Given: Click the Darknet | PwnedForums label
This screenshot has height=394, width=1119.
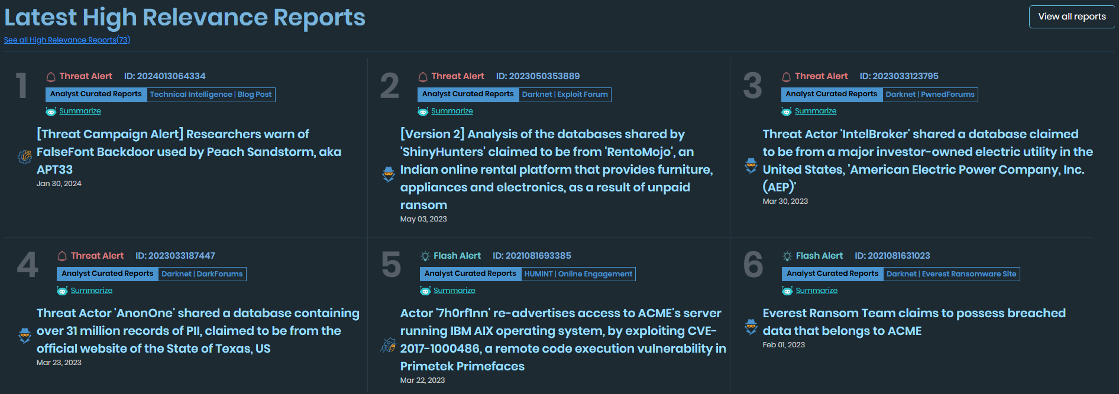Looking at the screenshot, I should point(930,94).
